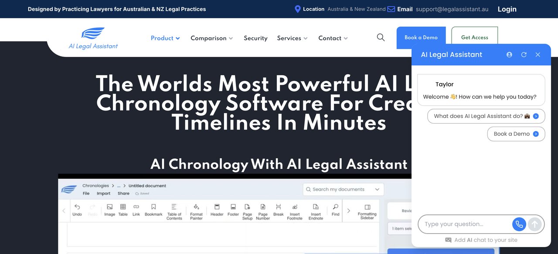Send the chat message arrow
Screen dimensions: 558x254
pyautogui.click(x=535, y=224)
